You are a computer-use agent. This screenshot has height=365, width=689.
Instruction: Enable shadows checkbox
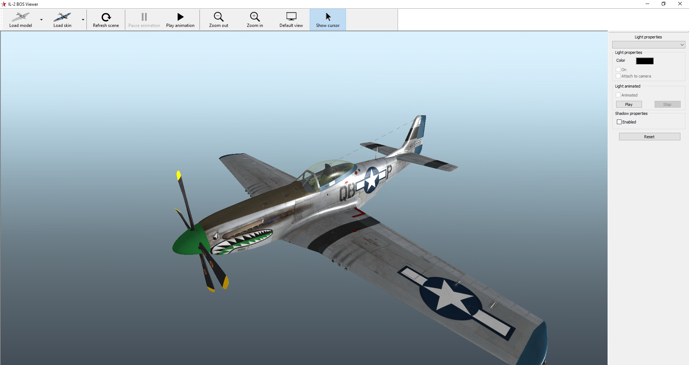point(619,122)
